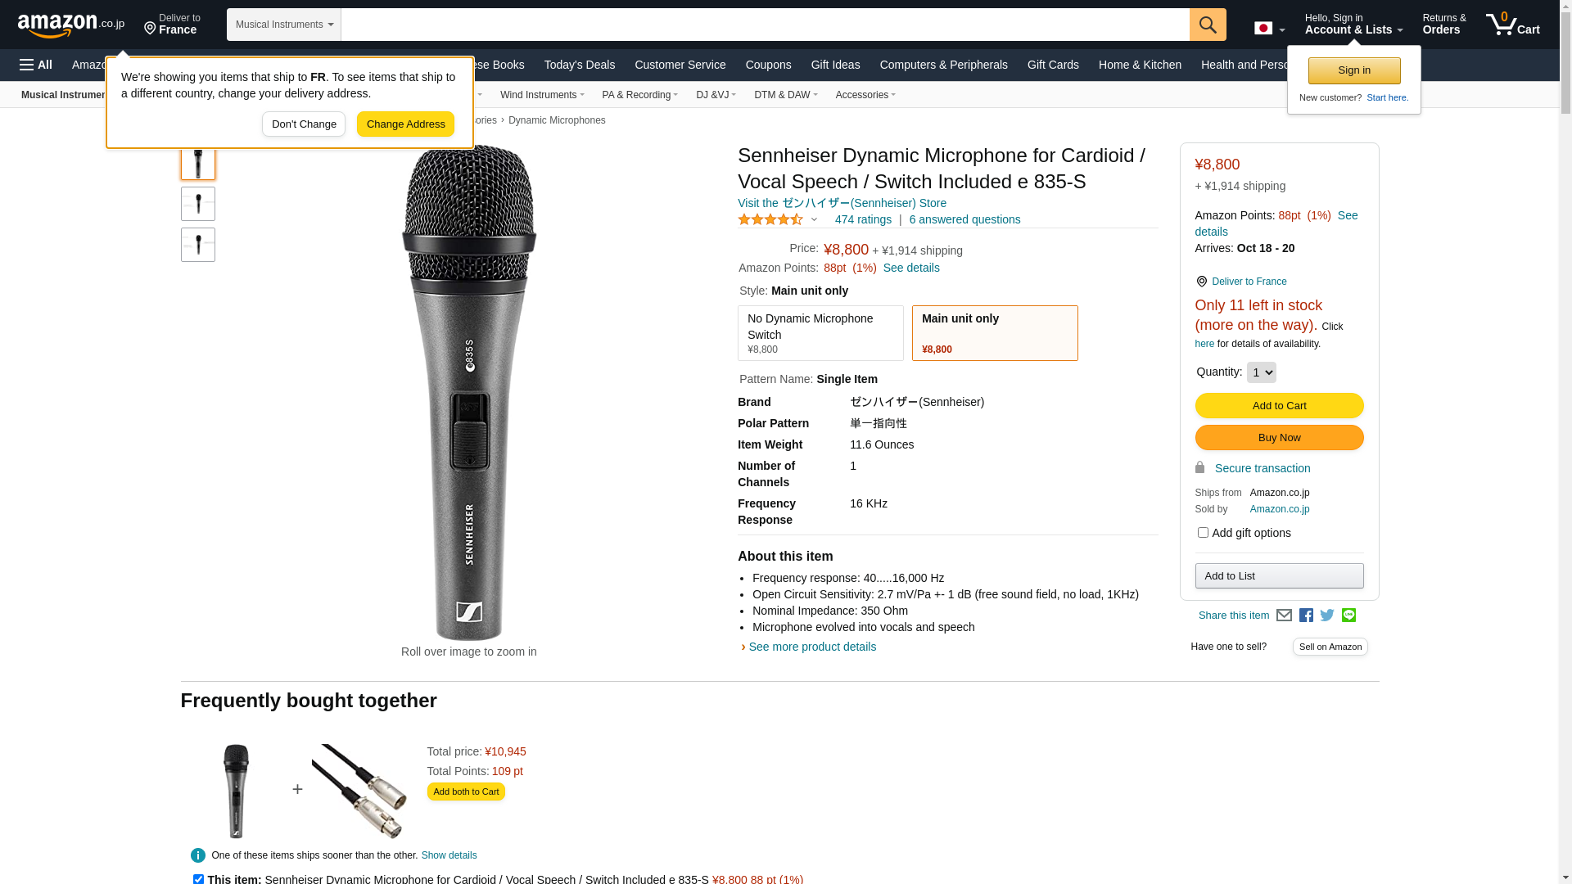Screen dimensions: 1572x884
Task: Select the second microphone thumbnail image
Action: [198, 204]
